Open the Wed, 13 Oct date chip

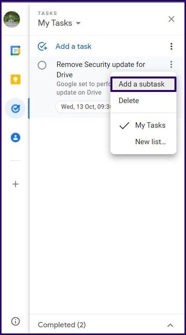(83, 107)
